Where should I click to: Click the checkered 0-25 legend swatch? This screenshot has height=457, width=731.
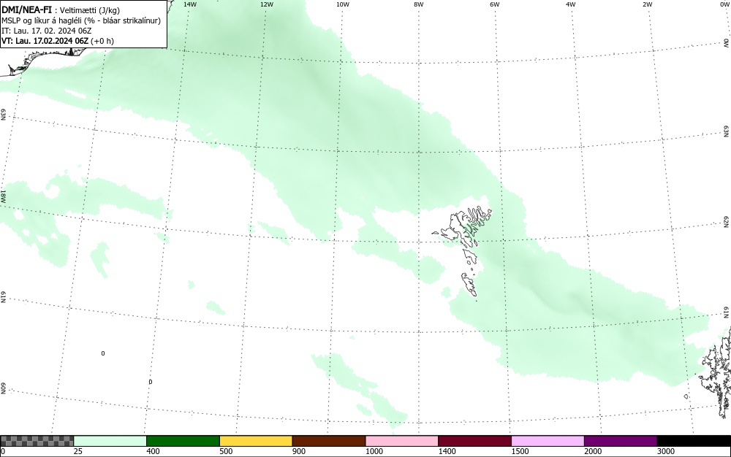(x=37, y=441)
